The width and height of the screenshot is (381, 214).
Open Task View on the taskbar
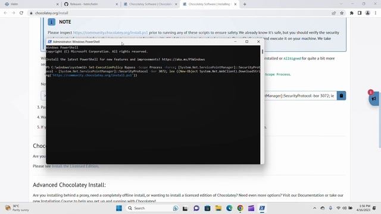(x=185, y=208)
